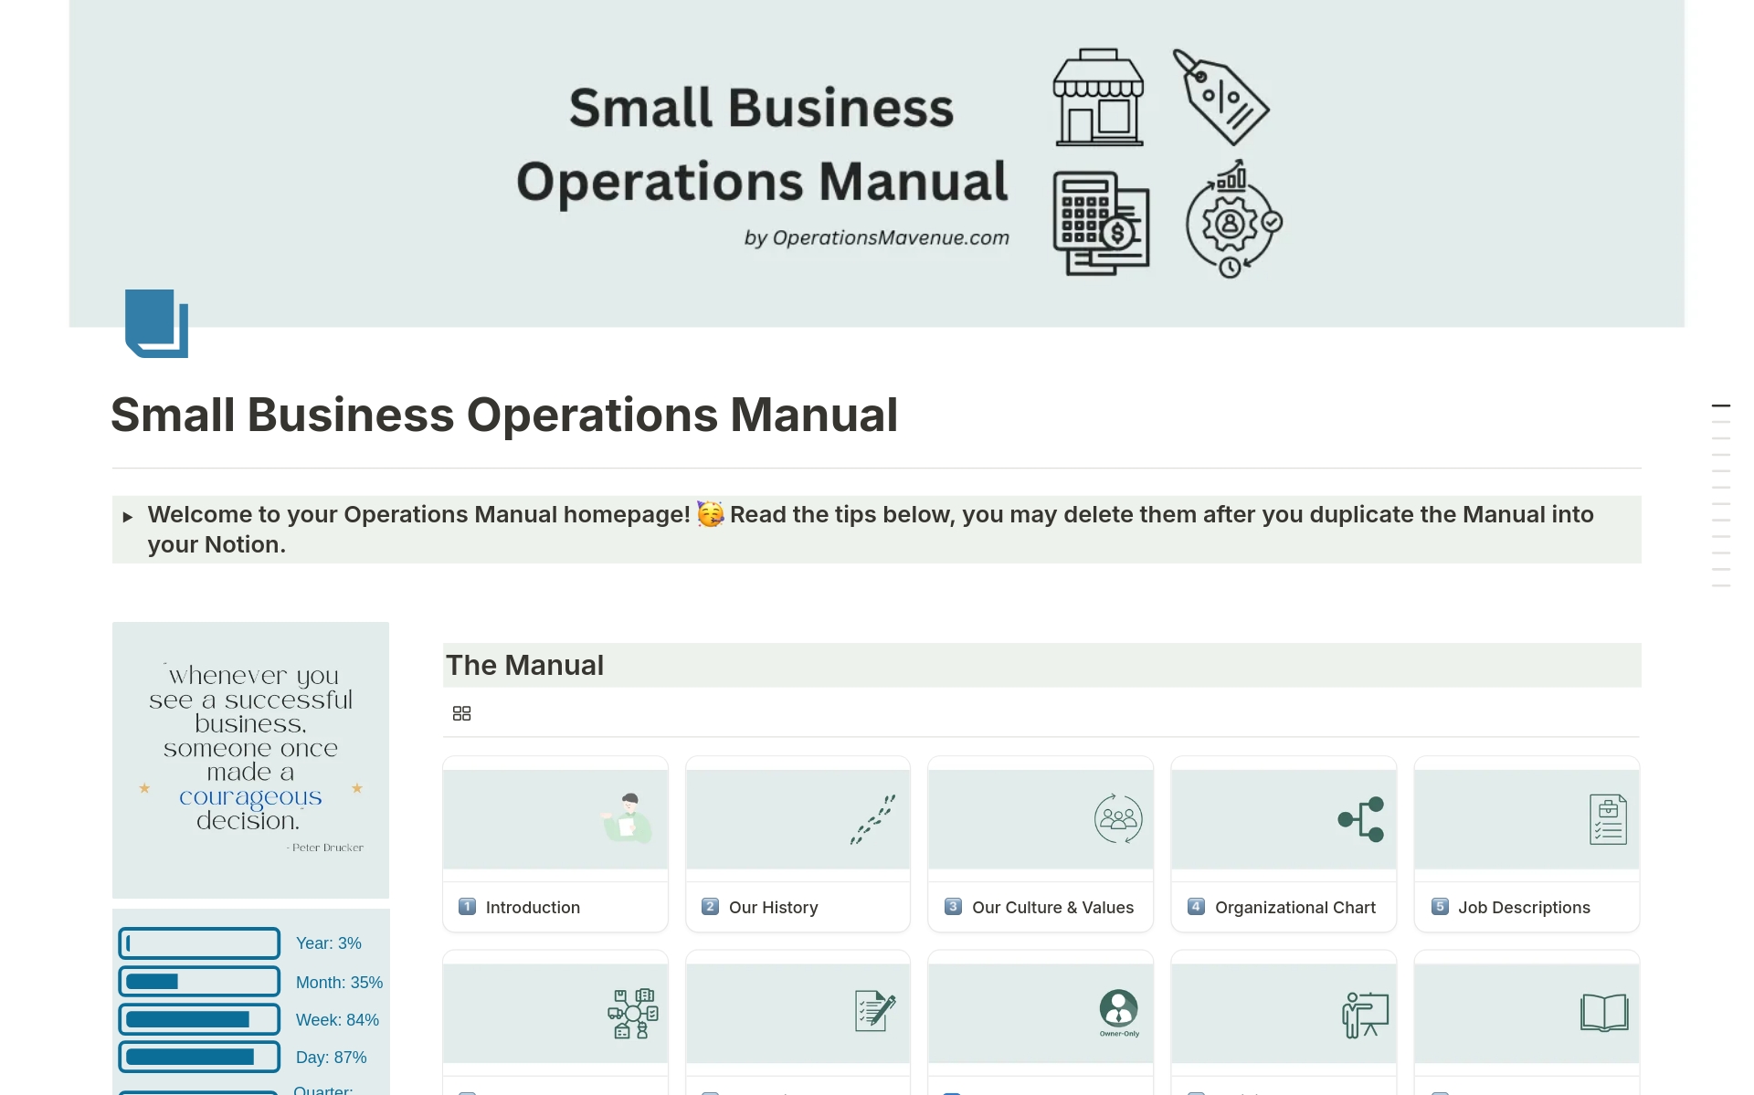Click the Small Business Operations Manual cover banner

click(x=876, y=163)
